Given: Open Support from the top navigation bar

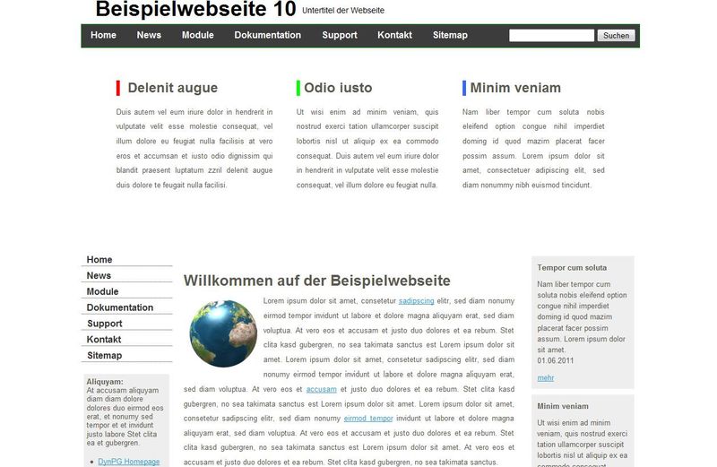Looking at the screenshot, I should click(x=340, y=35).
